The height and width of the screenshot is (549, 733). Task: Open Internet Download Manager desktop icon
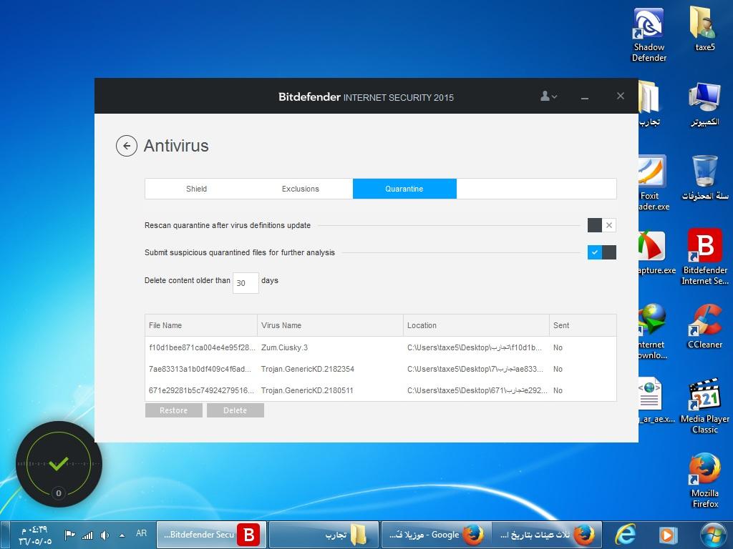[652, 332]
